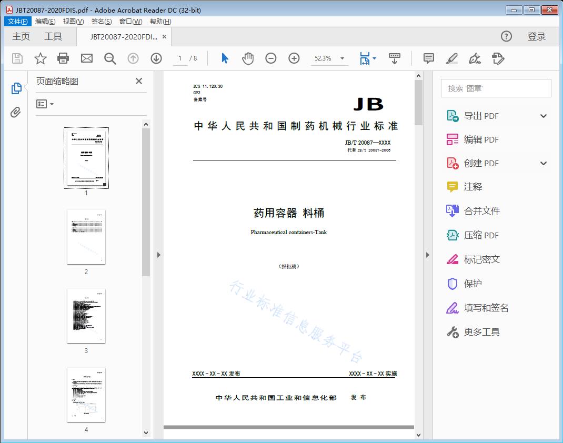The height and width of the screenshot is (443, 563).
Task: Expand the 创建 PDF chevron
Action: (543, 163)
